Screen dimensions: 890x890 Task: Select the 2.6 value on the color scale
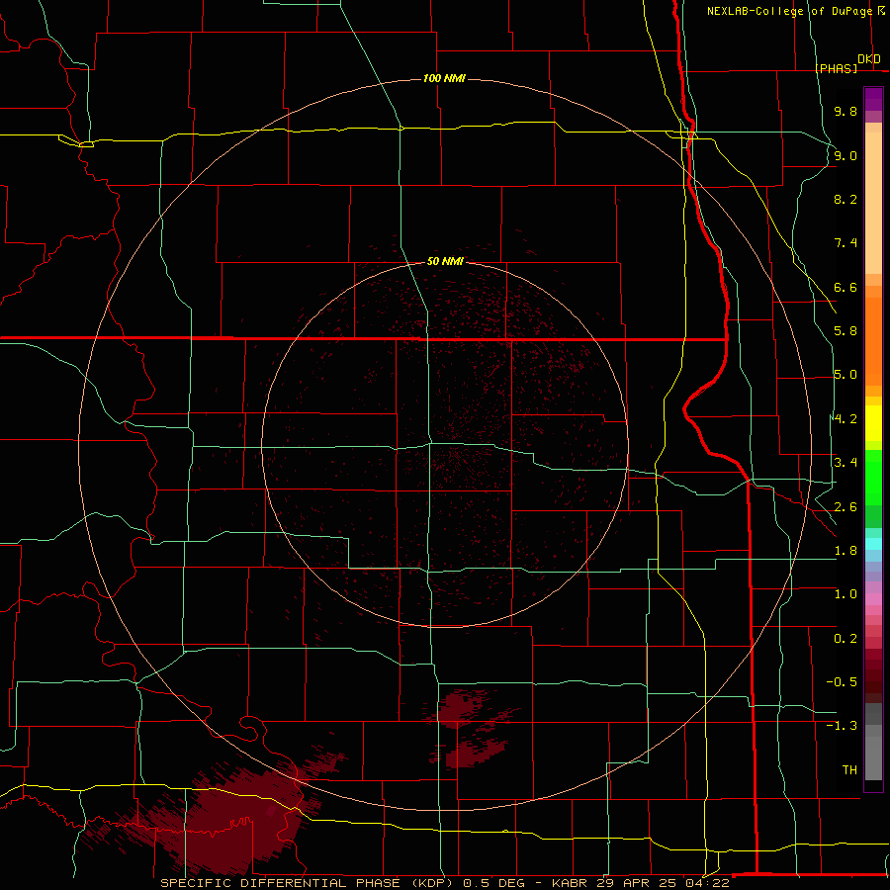845,507
